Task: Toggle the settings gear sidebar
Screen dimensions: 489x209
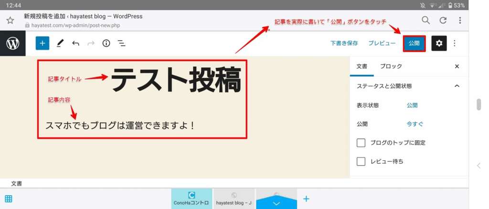Action: 439,43
